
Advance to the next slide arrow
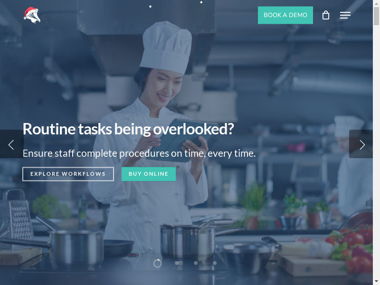tap(361, 144)
